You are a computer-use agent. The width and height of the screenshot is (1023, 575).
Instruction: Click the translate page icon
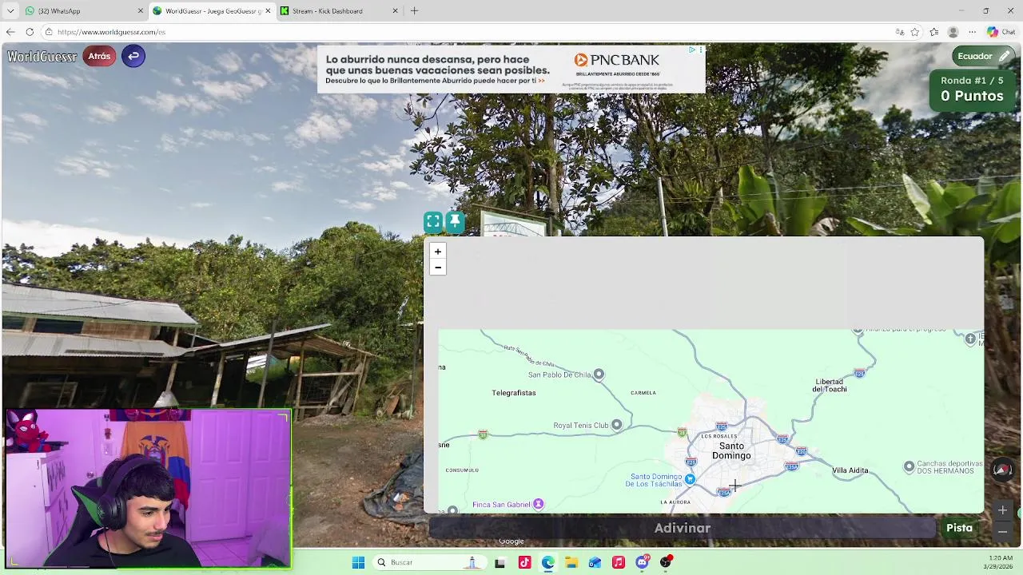(900, 32)
